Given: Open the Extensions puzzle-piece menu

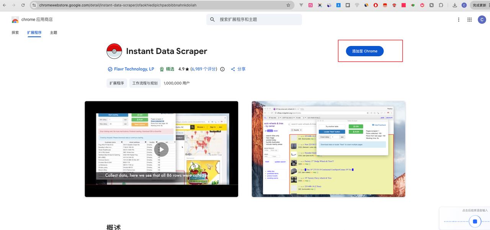Looking at the screenshot, I should [x=441, y=5].
